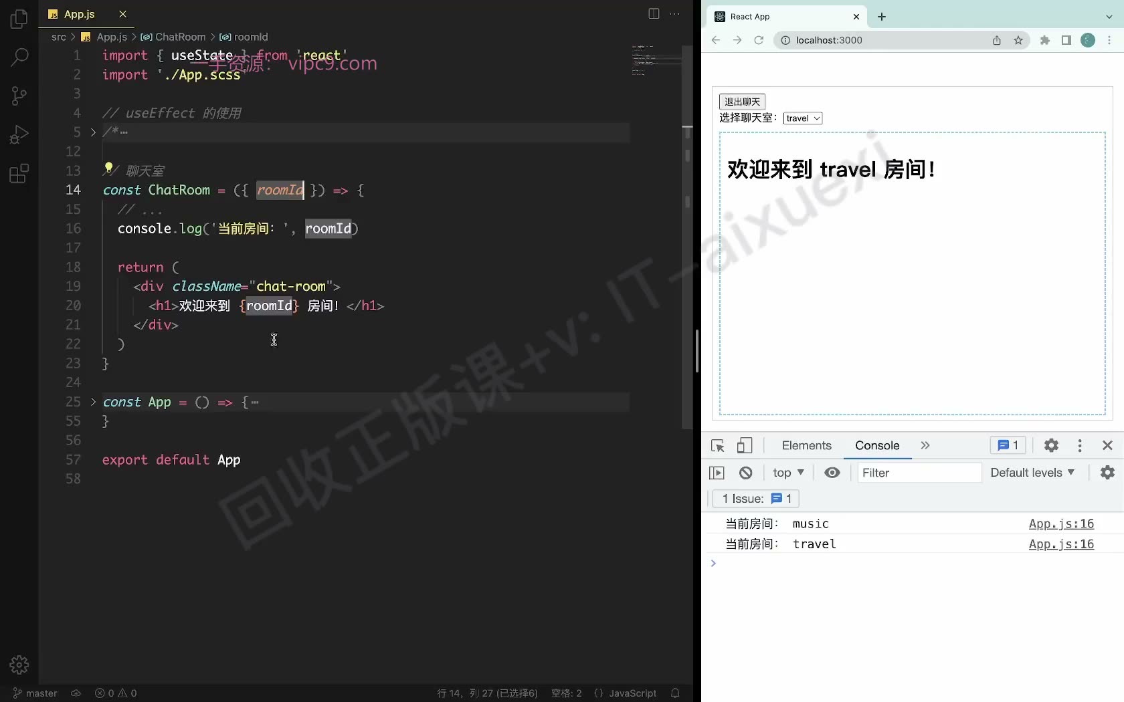Open Console settings gear
The width and height of the screenshot is (1124, 702).
click(1108, 473)
